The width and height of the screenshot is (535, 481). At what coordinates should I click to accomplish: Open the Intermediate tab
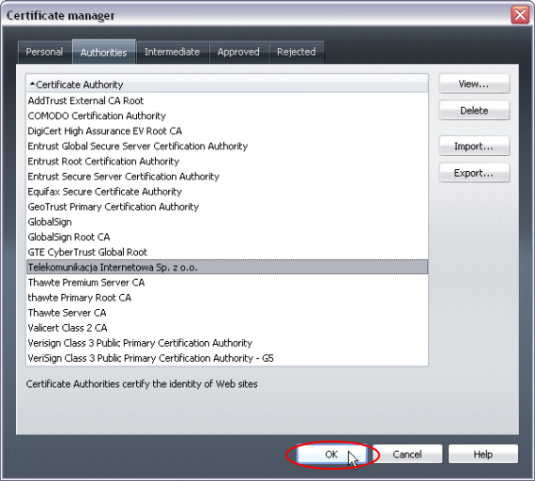pos(172,52)
